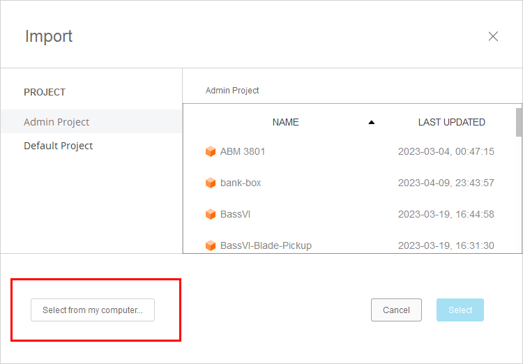Click Select from my computer button
Image resolution: width=523 pixels, height=364 pixels.
(x=93, y=310)
